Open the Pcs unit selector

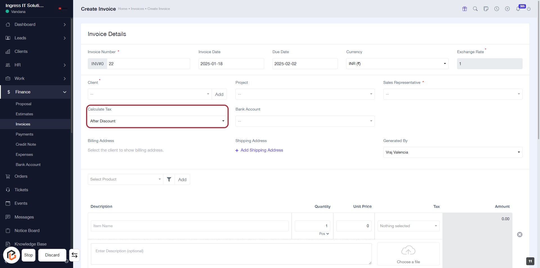(x=324, y=234)
